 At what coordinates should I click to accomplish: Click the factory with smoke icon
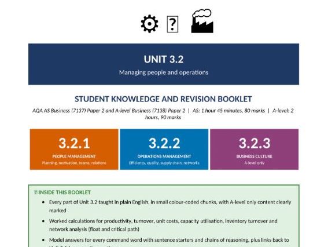(x=202, y=21)
